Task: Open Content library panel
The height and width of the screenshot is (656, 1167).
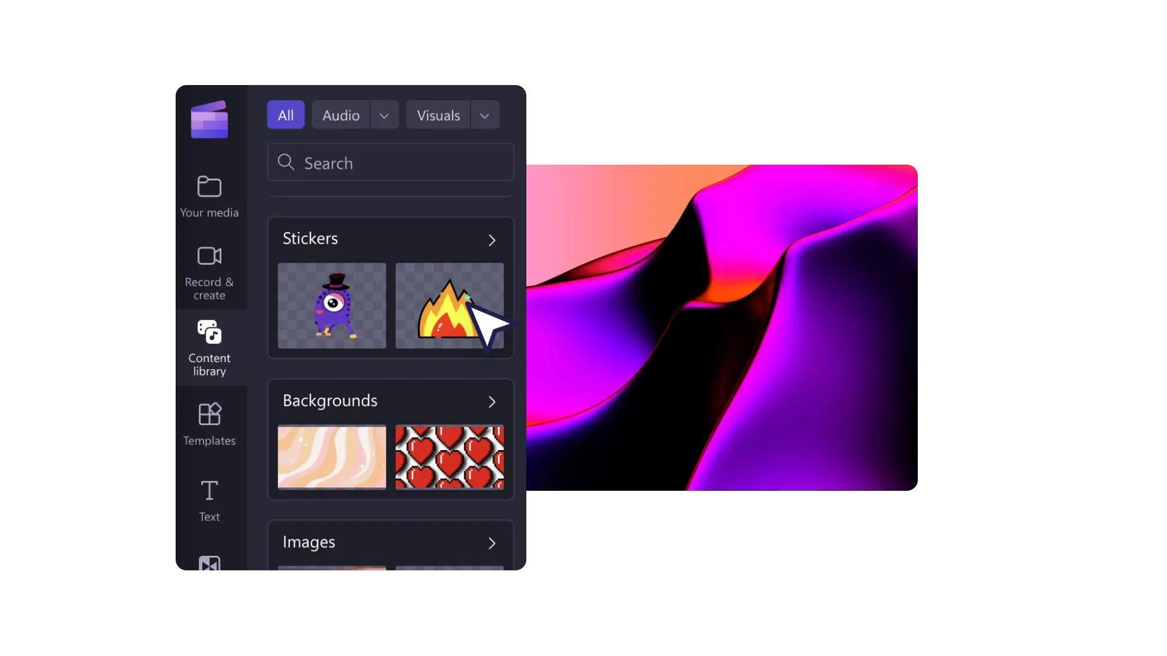Action: click(209, 349)
